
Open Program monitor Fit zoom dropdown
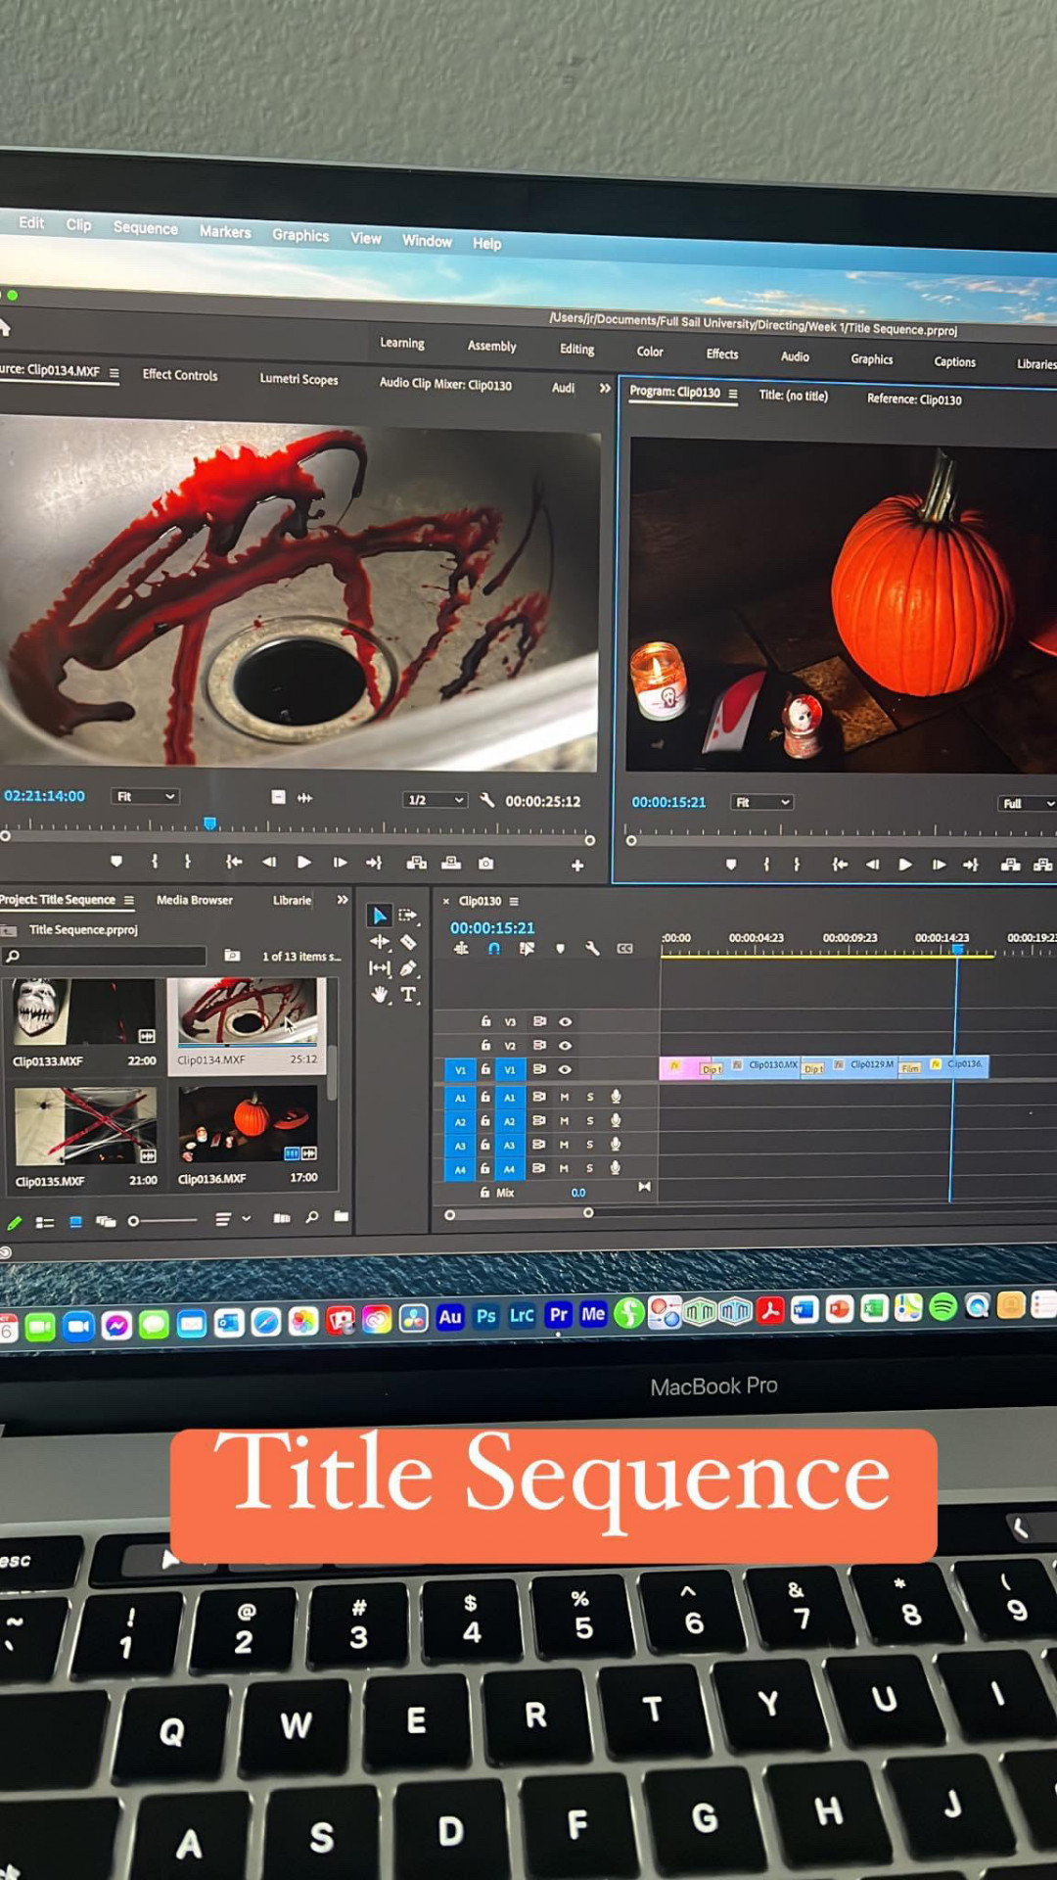pos(761,802)
